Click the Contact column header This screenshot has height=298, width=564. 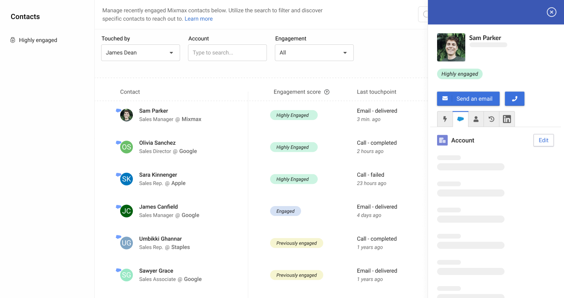(130, 92)
